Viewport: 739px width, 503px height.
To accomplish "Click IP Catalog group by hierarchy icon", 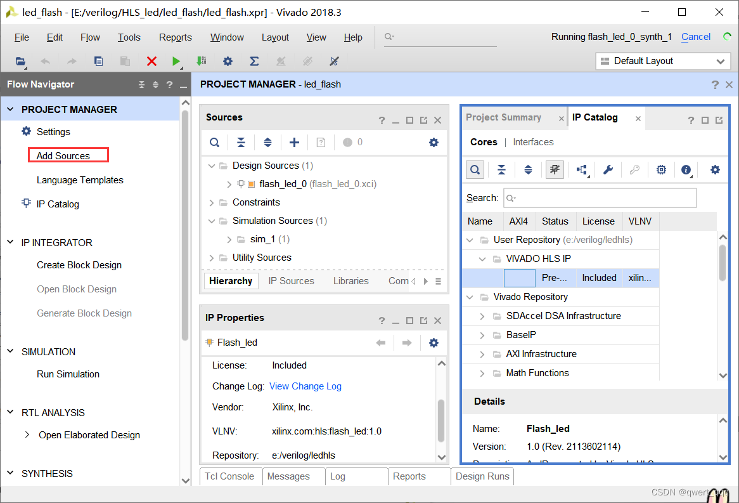I will (x=582, y=170).
